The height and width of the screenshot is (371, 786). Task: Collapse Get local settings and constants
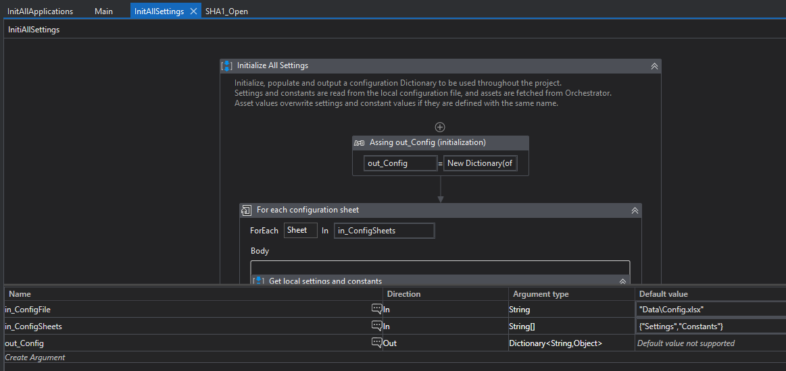click(x=622, y=281)
